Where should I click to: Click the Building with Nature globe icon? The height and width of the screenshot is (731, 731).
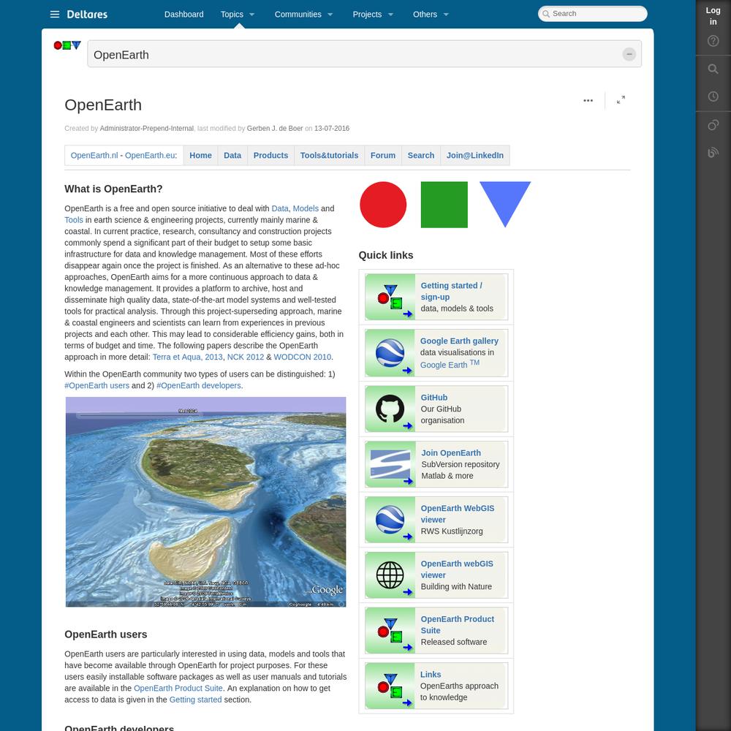[390, 575]
